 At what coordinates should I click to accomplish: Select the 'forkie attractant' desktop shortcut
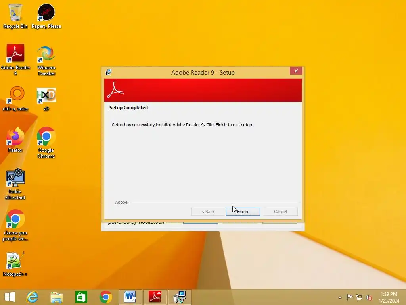tap(15, 184)
